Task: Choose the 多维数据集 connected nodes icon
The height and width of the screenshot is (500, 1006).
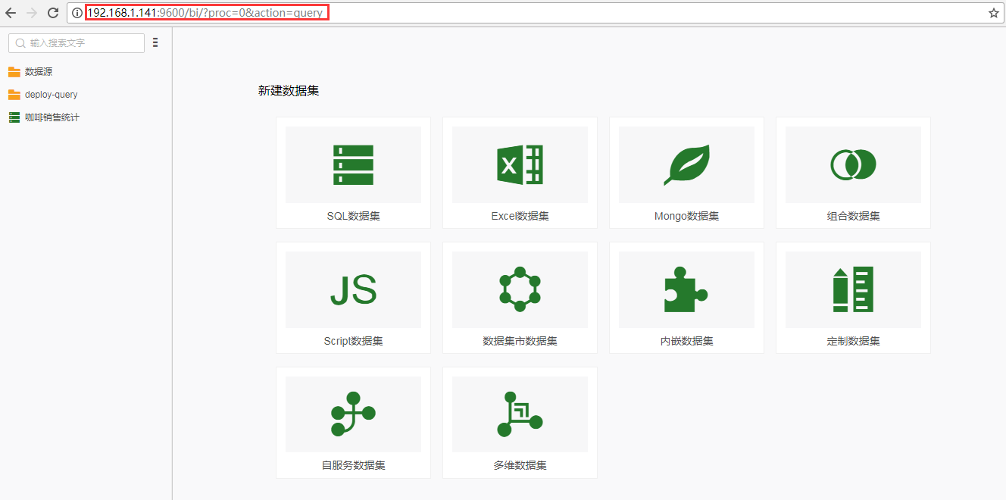Action: (x=520, y=414)
